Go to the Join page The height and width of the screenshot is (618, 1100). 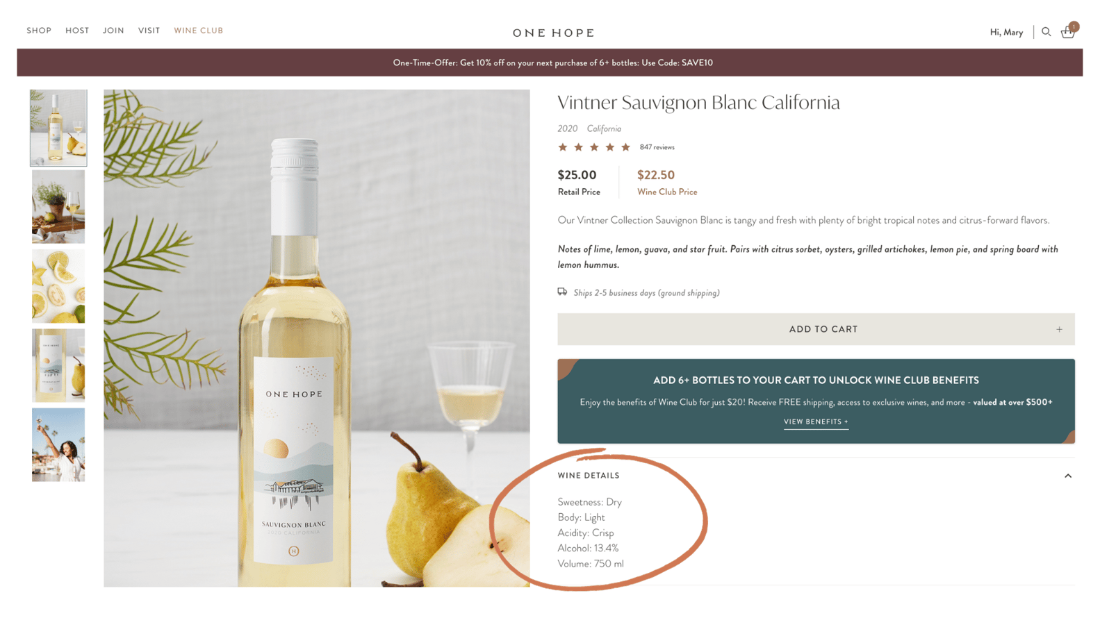click(x=113, y=31)
